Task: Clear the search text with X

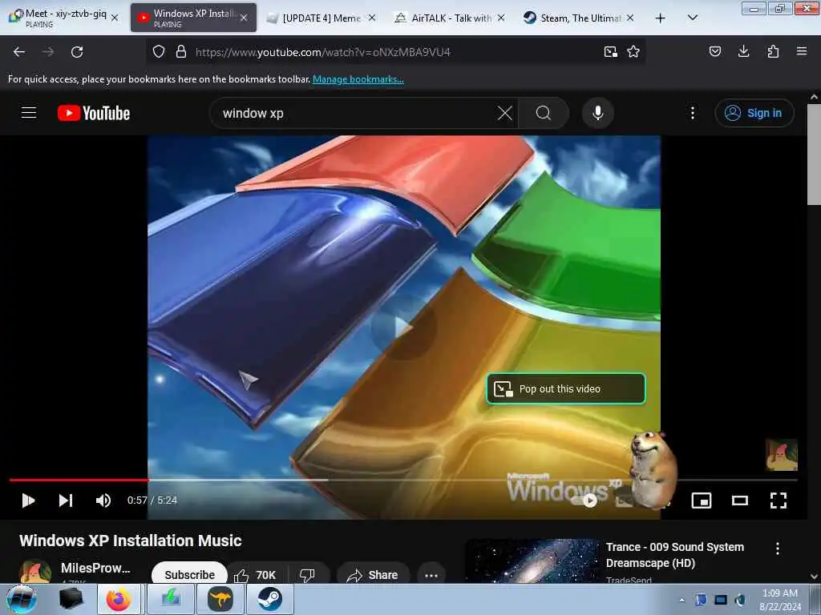Action: click(x=505, y=113)
